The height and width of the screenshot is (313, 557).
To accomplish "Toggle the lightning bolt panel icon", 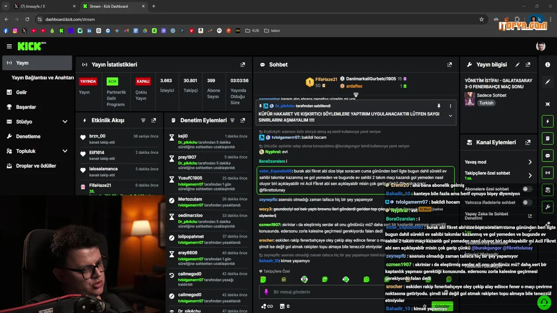I will 547,121.
